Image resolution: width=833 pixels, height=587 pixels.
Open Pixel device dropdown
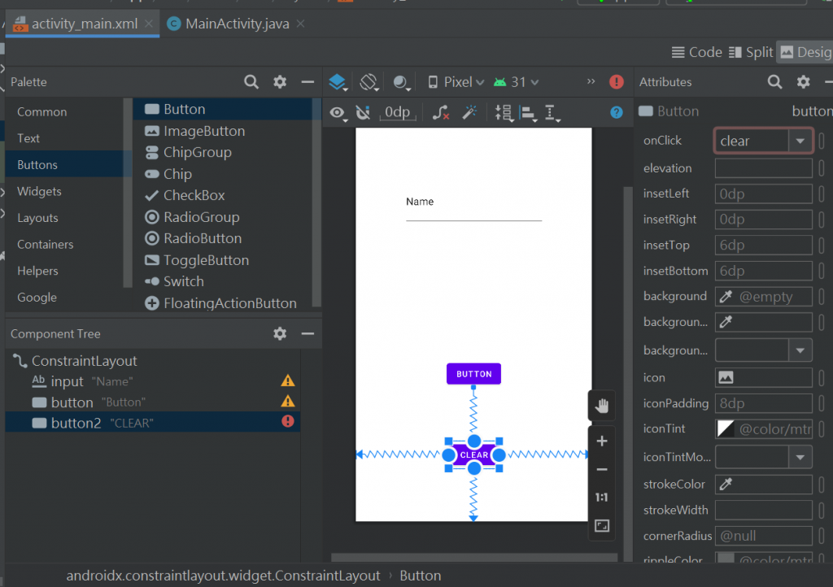coord(456,82)
